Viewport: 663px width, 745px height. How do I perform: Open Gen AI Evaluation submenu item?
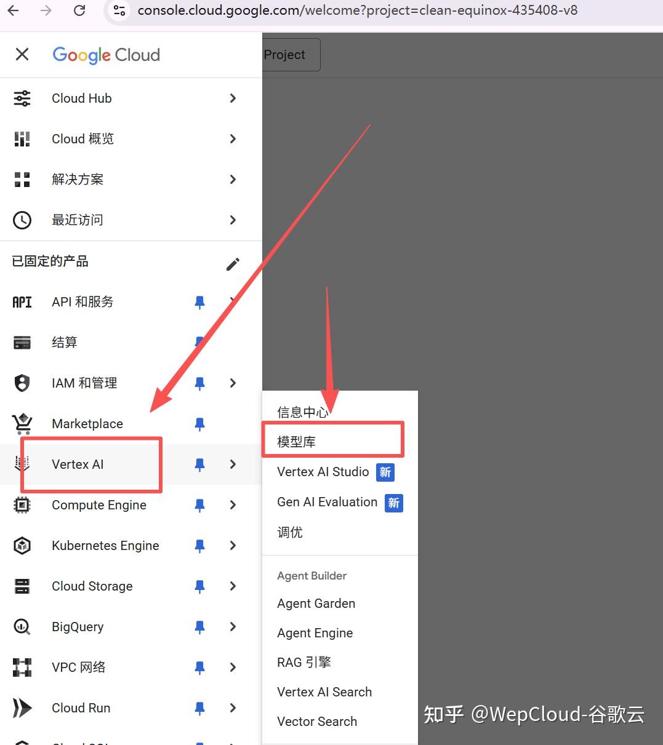pos(340,502)
